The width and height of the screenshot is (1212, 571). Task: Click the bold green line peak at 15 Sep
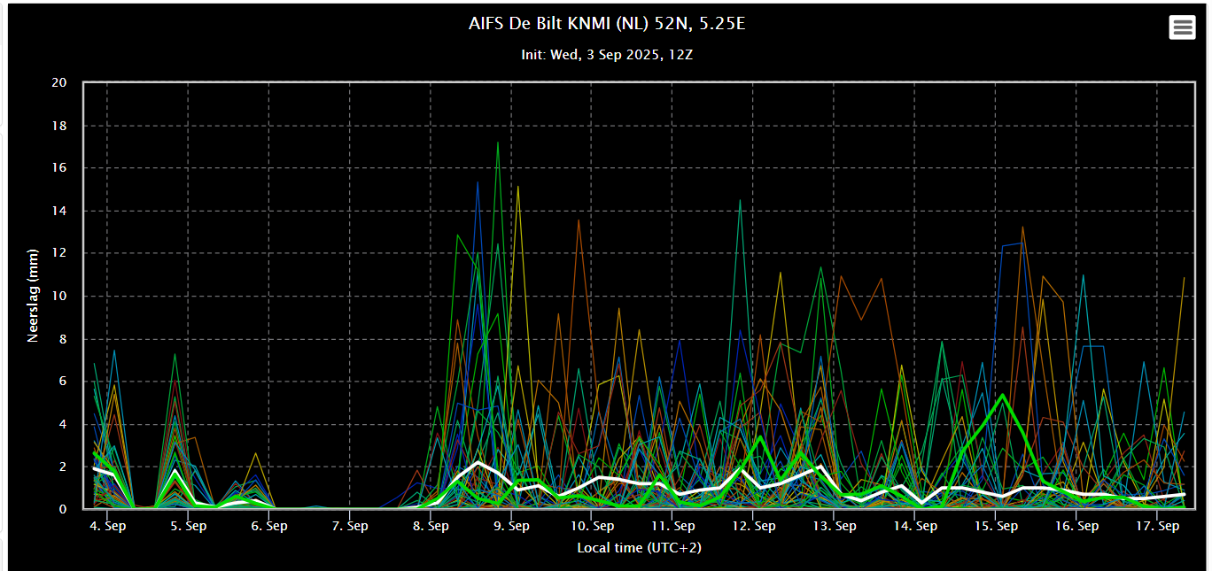(x=1002, y=395)
